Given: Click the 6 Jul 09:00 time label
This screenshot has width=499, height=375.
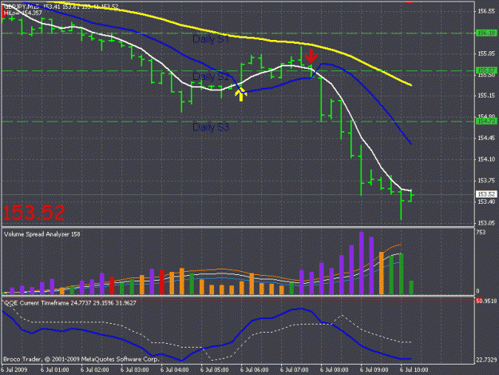Looking at the screenshot, I should (374, 370).
